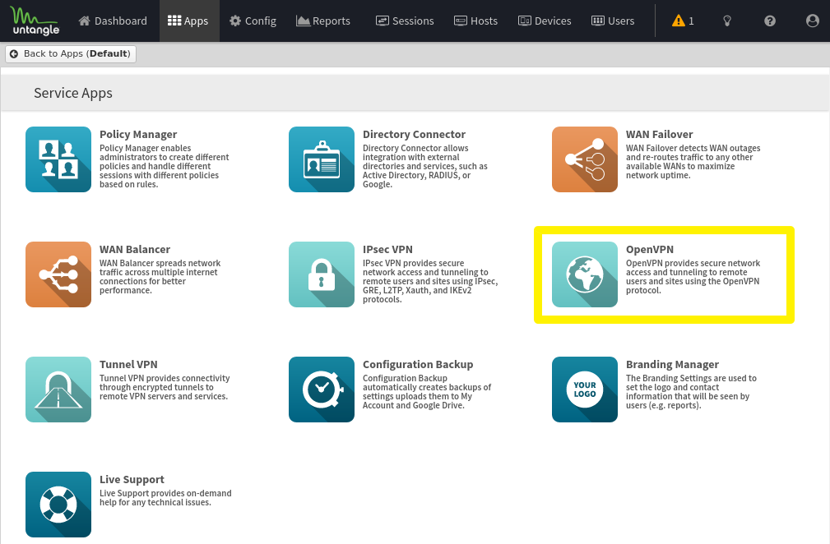Click the WAN Balancer app icon
The width and height of the screenshot is (830, 544).
click(x=58, y=274)
